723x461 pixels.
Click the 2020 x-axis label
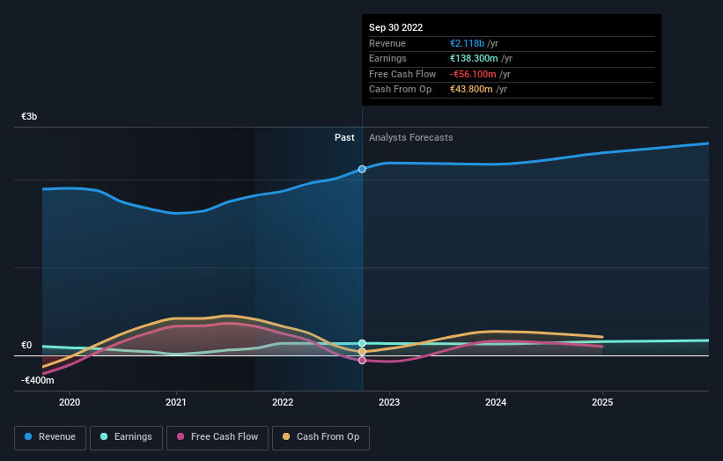pyautogui.click(x=70, y=403)
